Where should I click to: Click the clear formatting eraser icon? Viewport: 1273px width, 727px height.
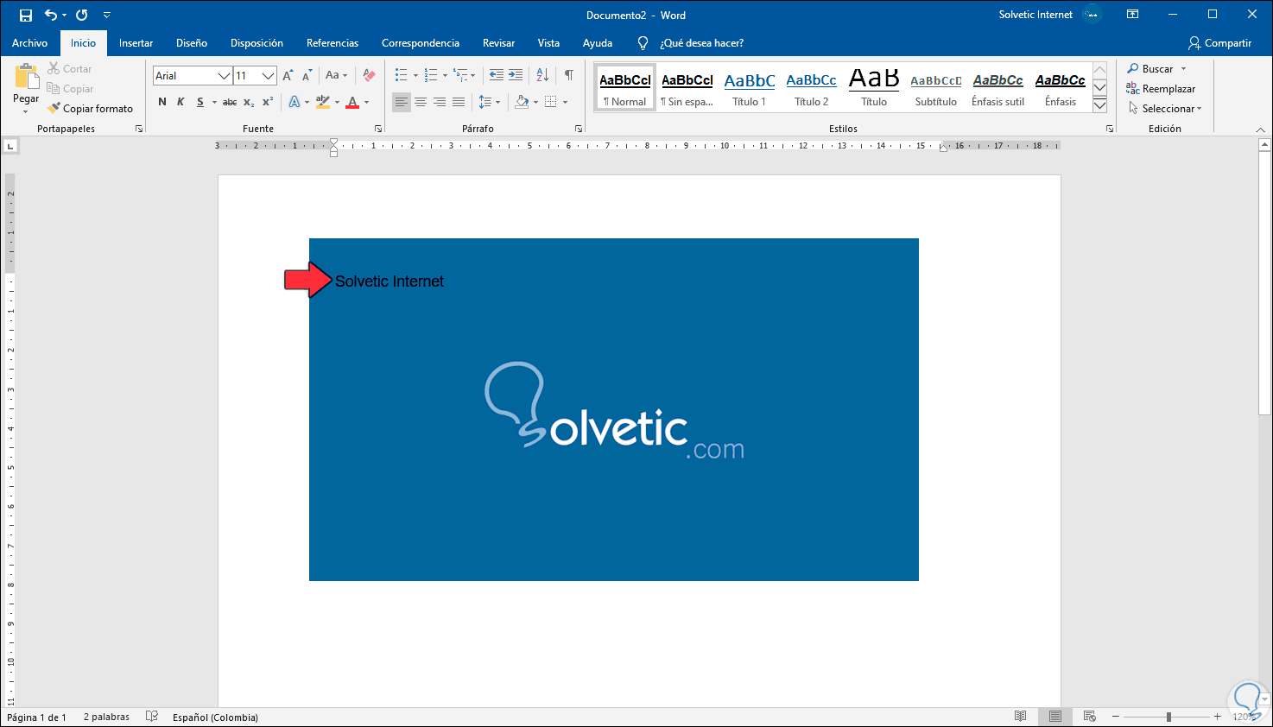[369, 75]
